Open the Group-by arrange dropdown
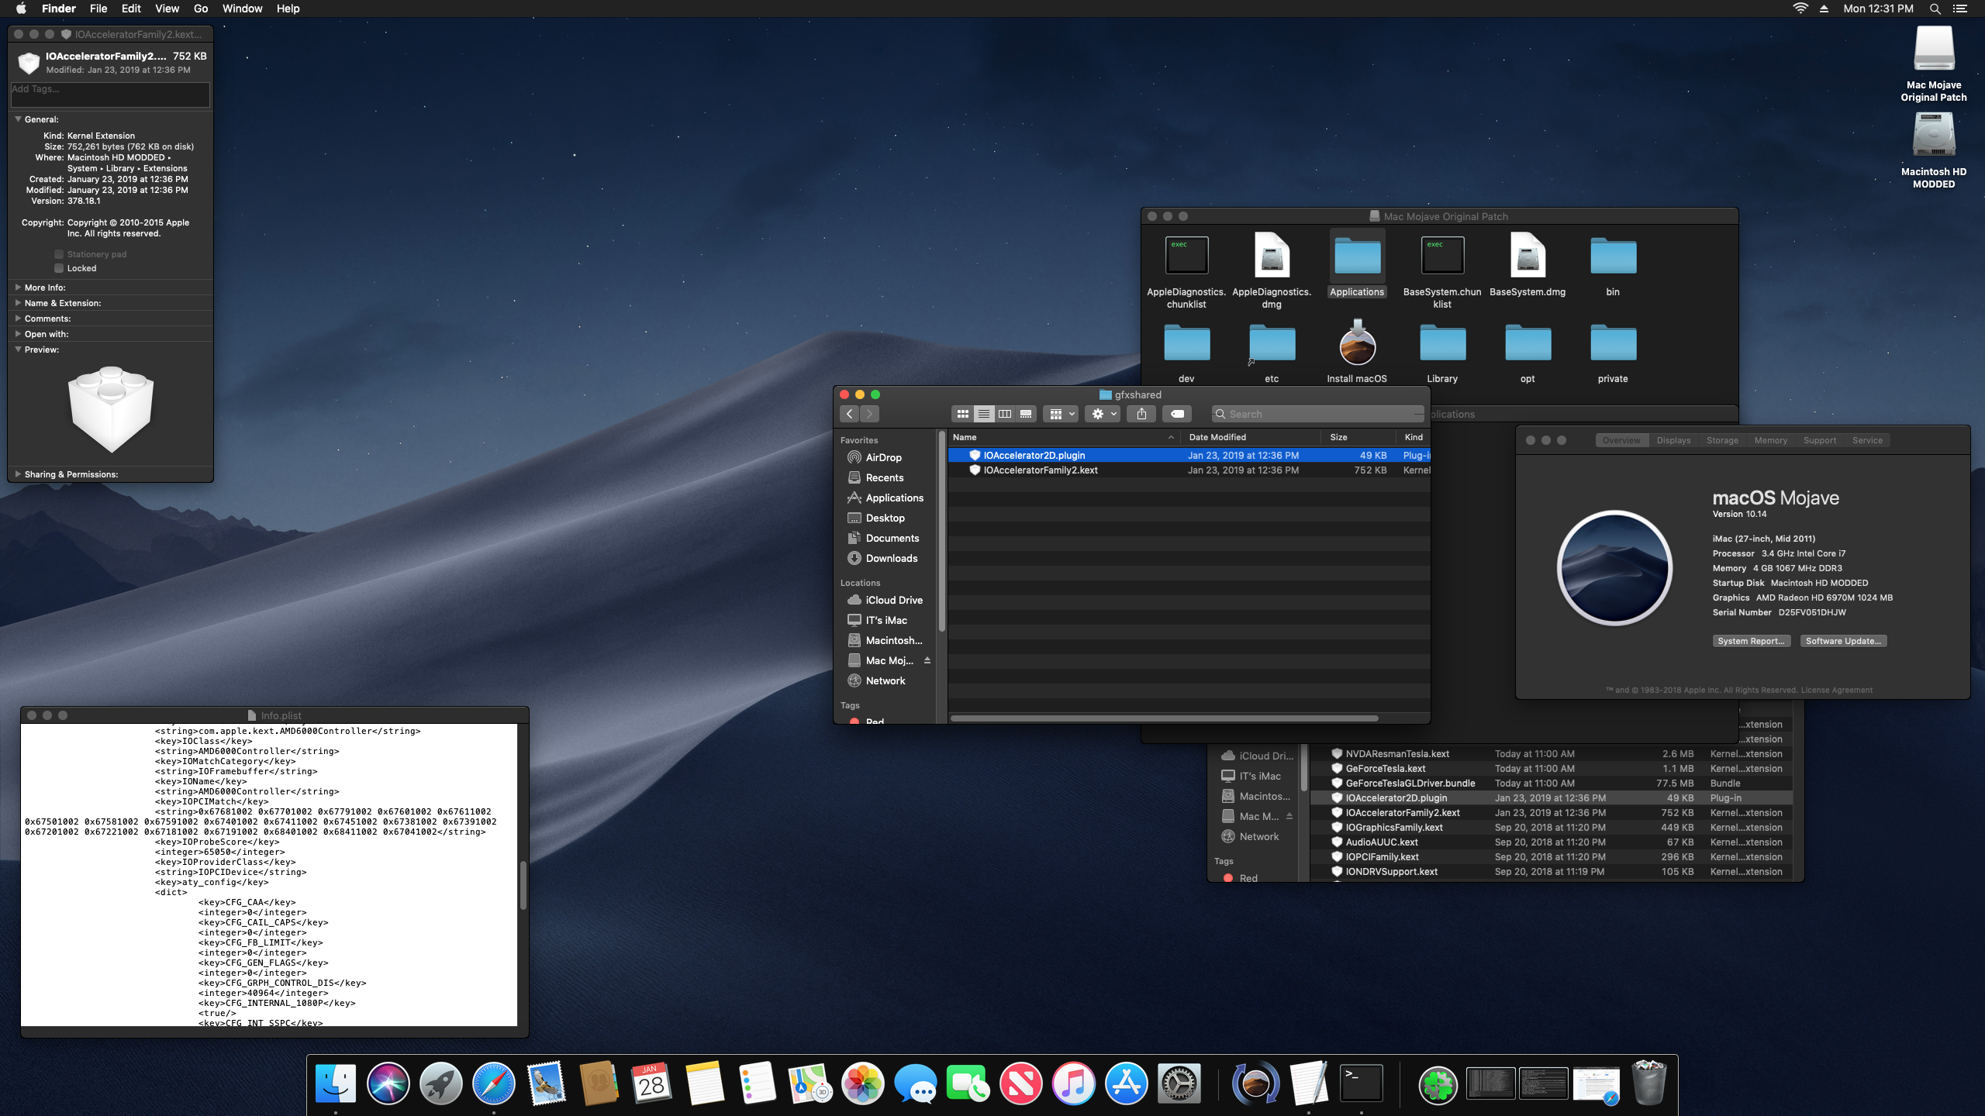 coord(1061,414)
